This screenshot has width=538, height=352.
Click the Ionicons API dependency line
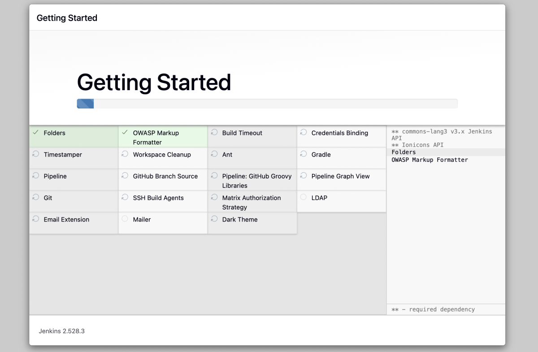pyautogui.click(x=417, y=145)
